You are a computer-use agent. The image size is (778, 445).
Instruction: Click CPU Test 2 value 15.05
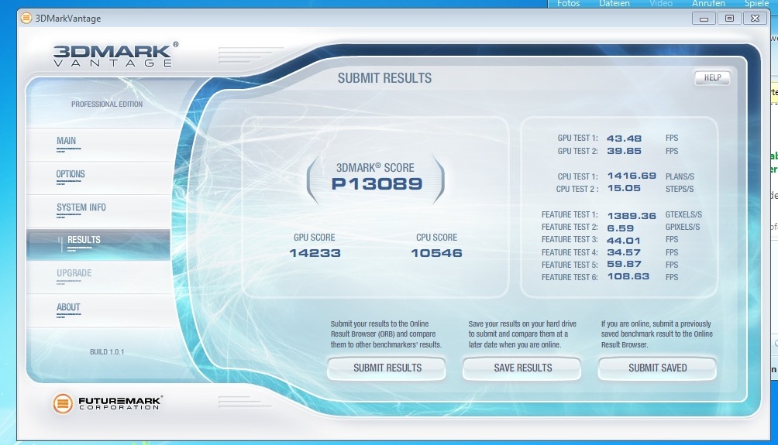coord(624,188)
